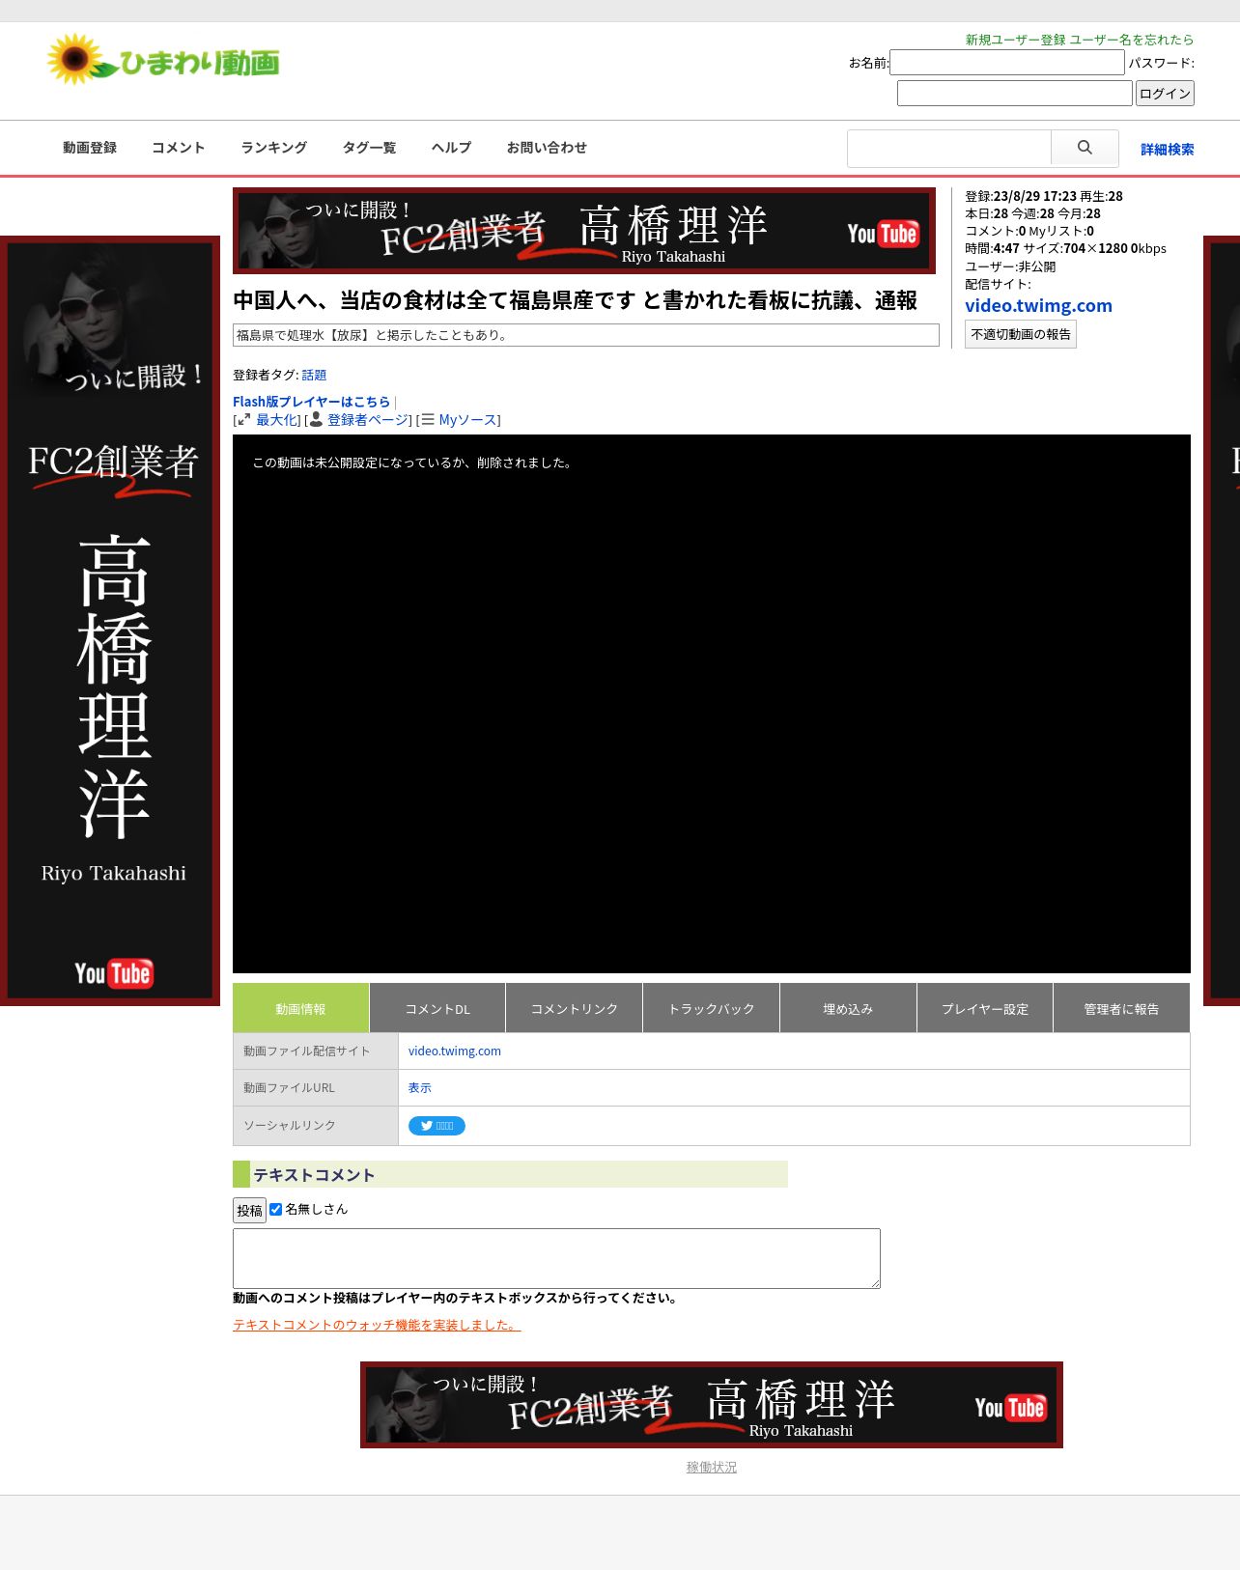Open the タグ一覧 menu item
Viewport: 1240px width, 1570px height.
pyautogui.click(x=370, y=148)
